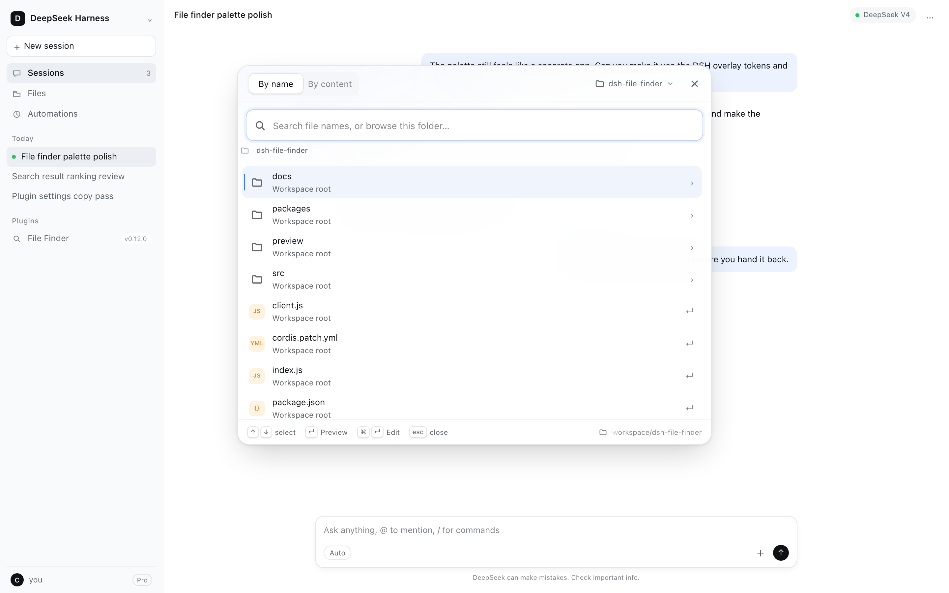949x593 pixels.
Task: Click the plus attach icon in composer
Action: (760, 553)
